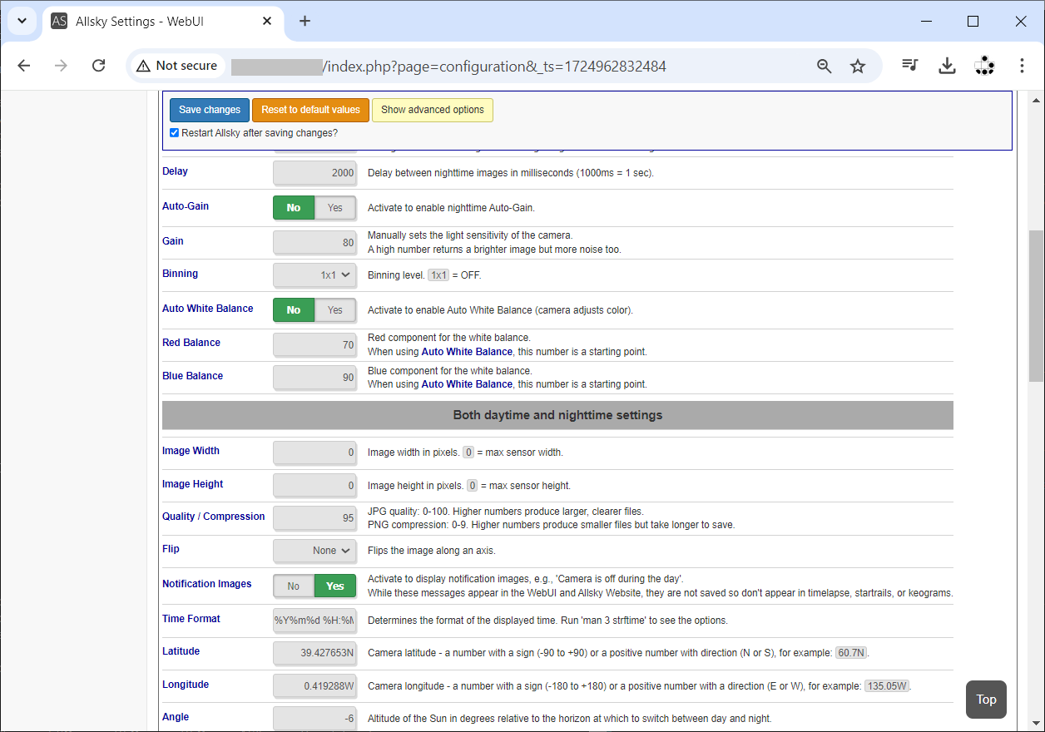The width and height of the screenshot is (1045, 732).
Task: Click the Longitude label
Action: [186, 685]
